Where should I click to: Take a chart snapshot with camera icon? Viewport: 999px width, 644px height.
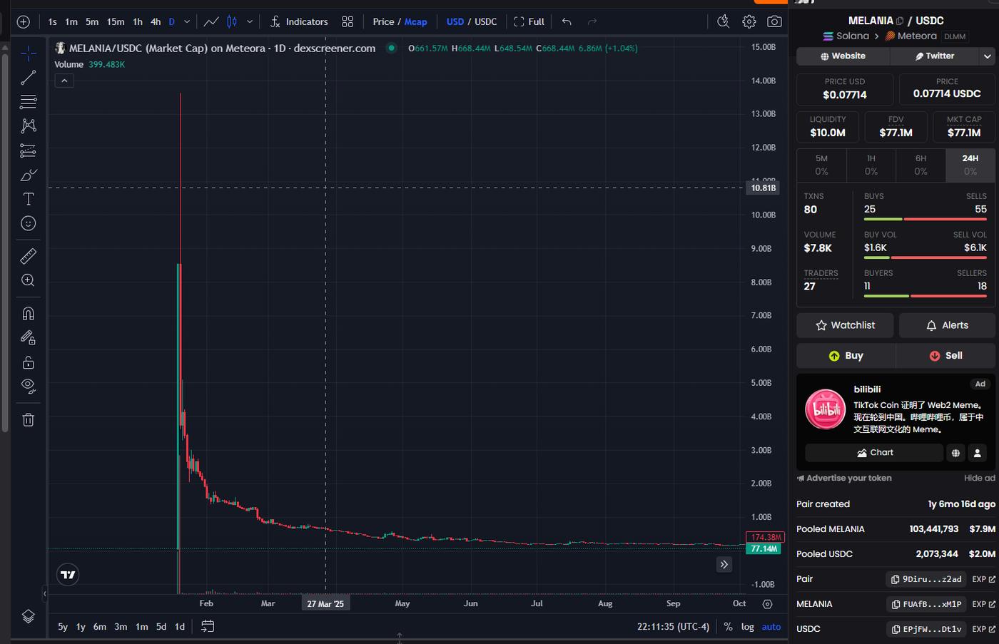click(x=774, y=21)
